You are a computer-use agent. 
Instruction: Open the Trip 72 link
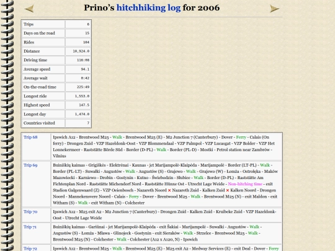[30, 249]
